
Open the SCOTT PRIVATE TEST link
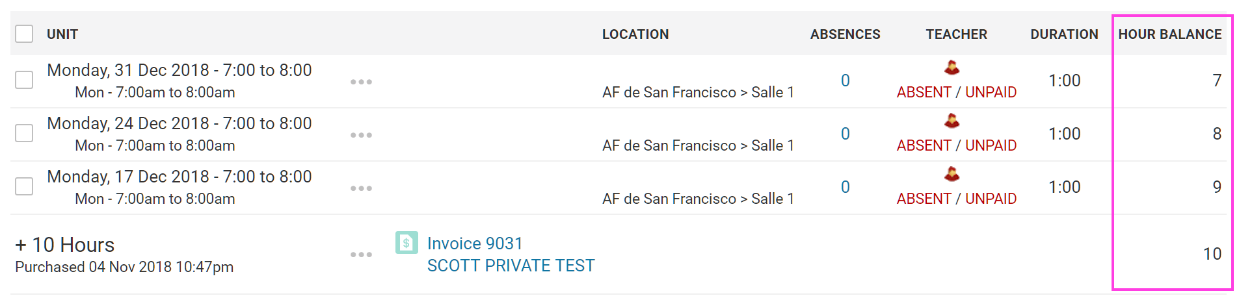[511, 266]
